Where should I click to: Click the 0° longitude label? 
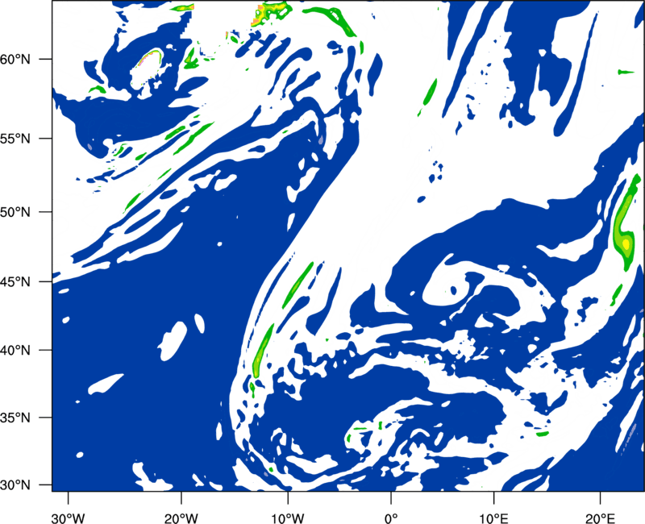click(391, 518)
